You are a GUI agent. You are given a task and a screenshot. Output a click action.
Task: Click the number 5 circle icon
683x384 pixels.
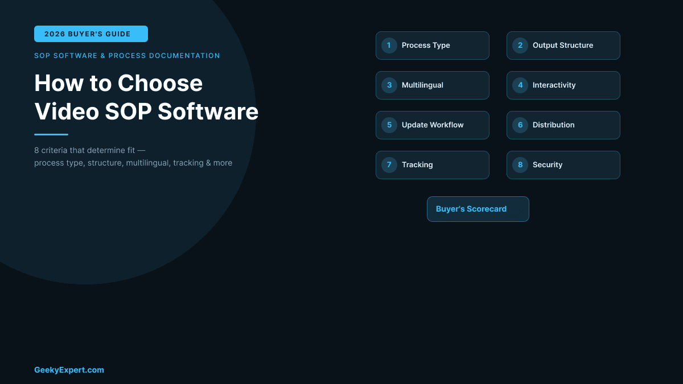coord(389,125)
